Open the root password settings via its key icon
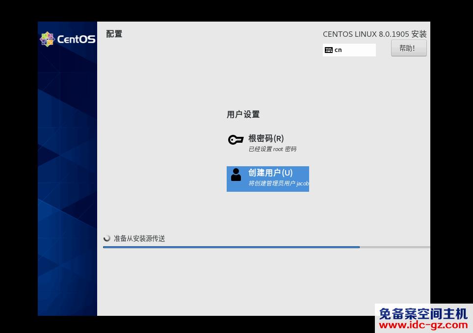Screen dimensions: 473x333 point(236,139)
